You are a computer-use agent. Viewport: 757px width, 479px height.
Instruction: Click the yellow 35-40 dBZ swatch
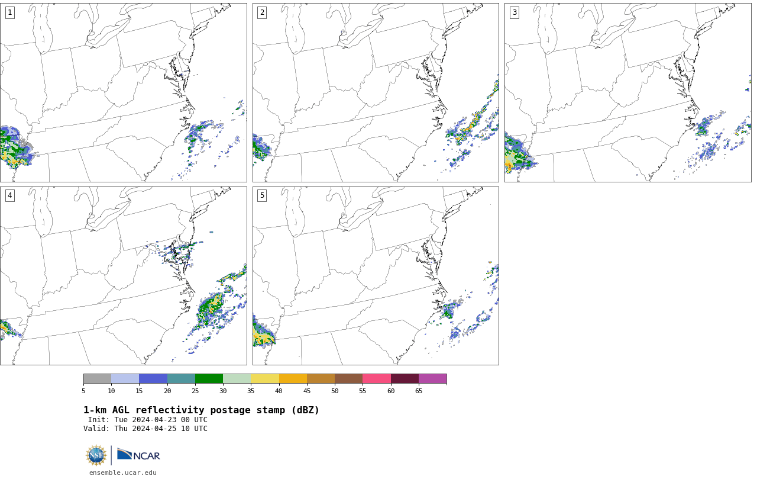coord(265,379)
